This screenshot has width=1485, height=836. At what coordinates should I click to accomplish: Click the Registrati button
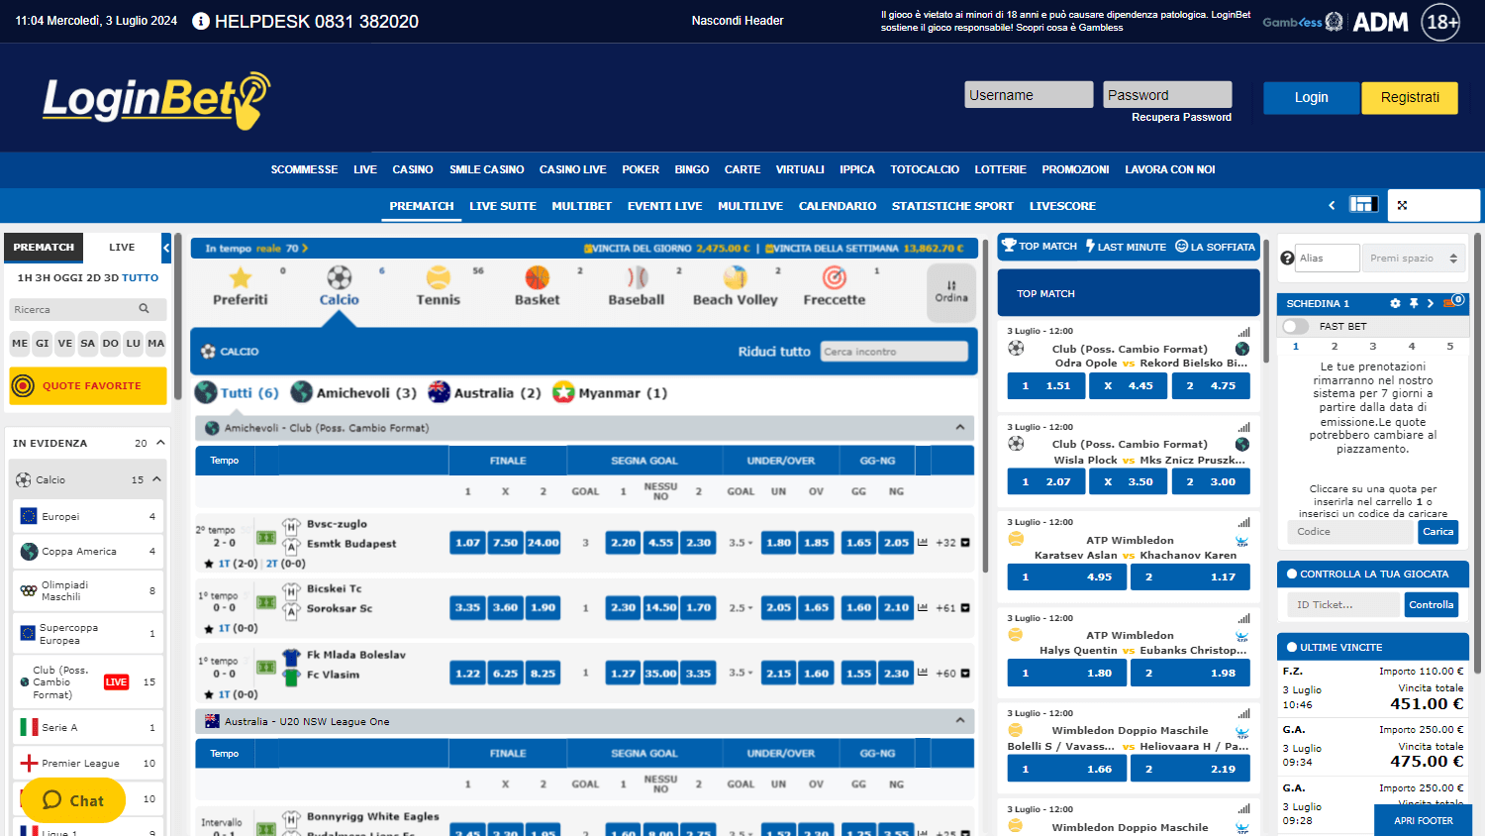tap(1410, 97)
